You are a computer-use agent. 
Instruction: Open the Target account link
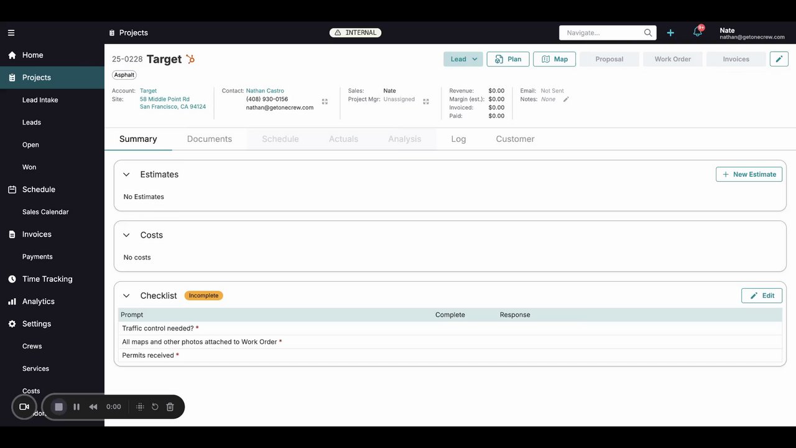click(149, 91)
